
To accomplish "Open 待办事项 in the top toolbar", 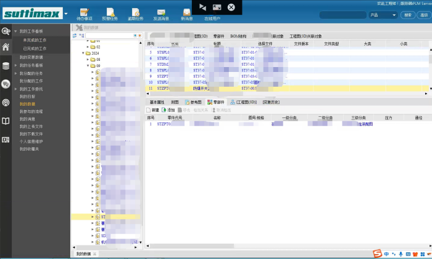I will coord(83,14).
